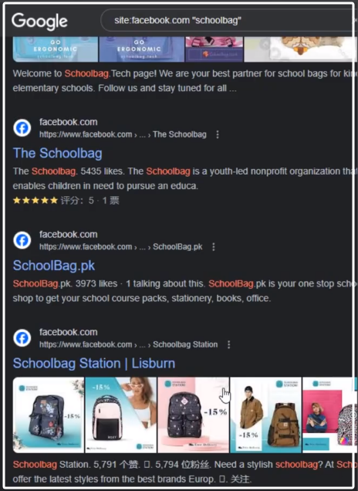Open the three-dot menu for The Schoolbag result

(218, 134)
